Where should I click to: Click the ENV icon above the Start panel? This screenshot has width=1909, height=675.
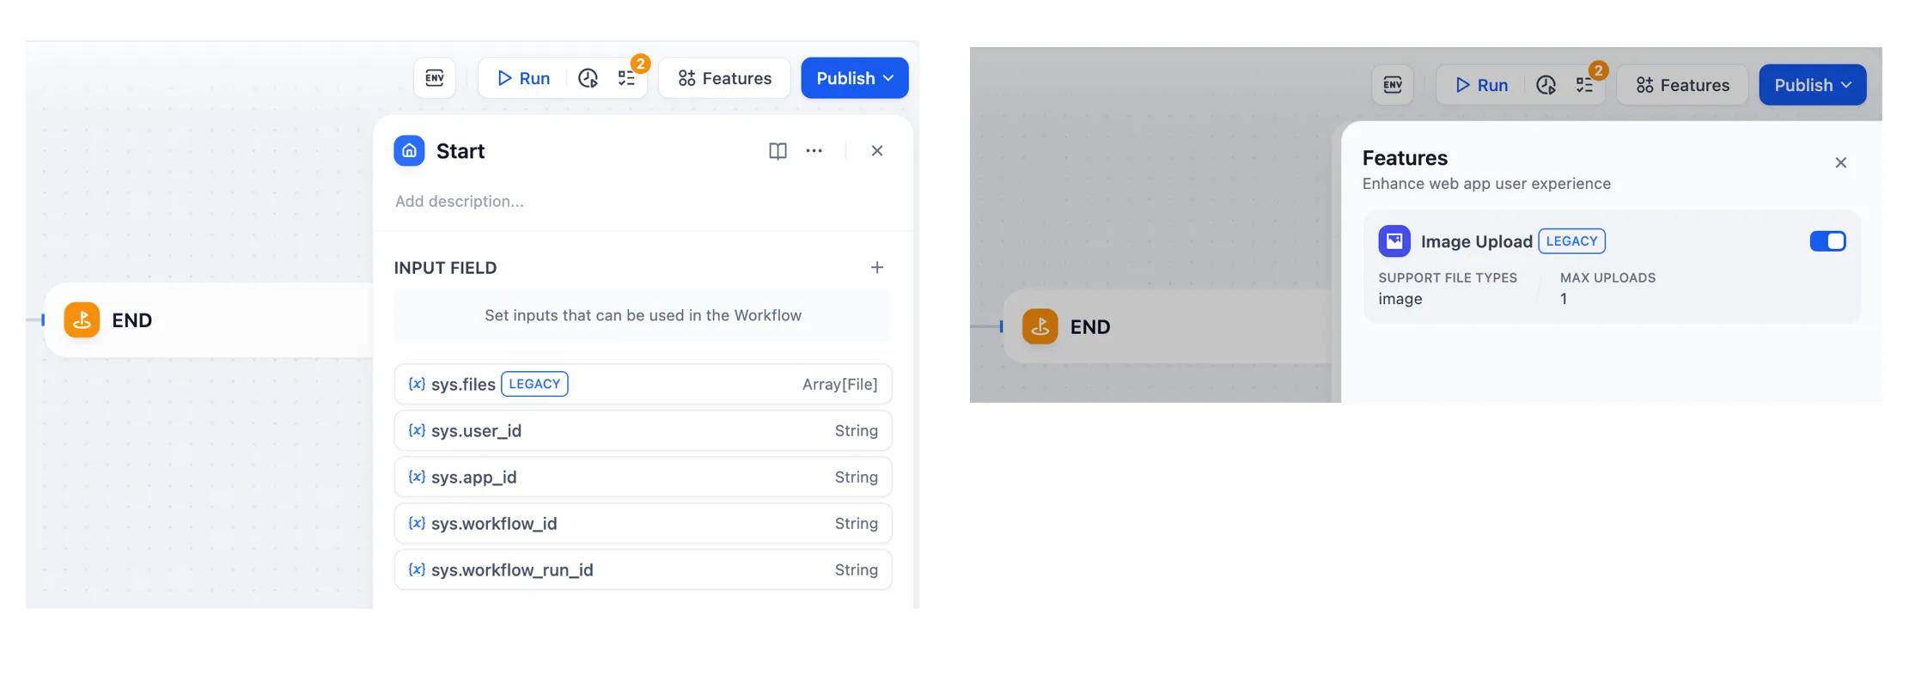point(435,78)
